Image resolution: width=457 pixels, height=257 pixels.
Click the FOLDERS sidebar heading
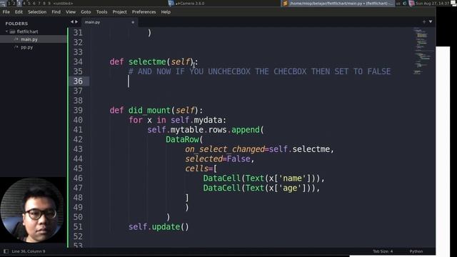[16, 24]
